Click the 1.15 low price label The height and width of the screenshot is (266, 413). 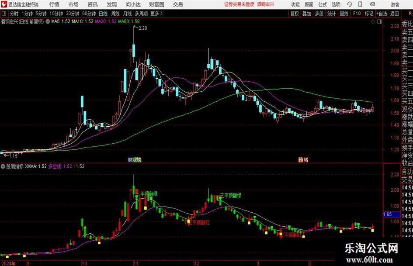13,156
